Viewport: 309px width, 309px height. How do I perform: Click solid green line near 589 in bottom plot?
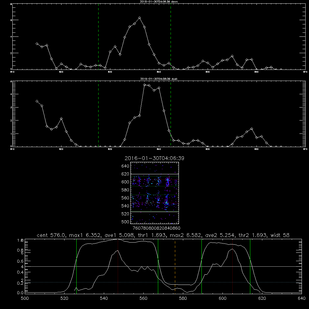point(201,266)
